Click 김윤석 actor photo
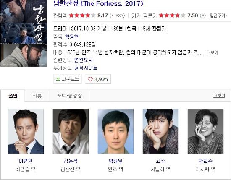The width and height of the screenshot is (231, 180). [71, 131]
